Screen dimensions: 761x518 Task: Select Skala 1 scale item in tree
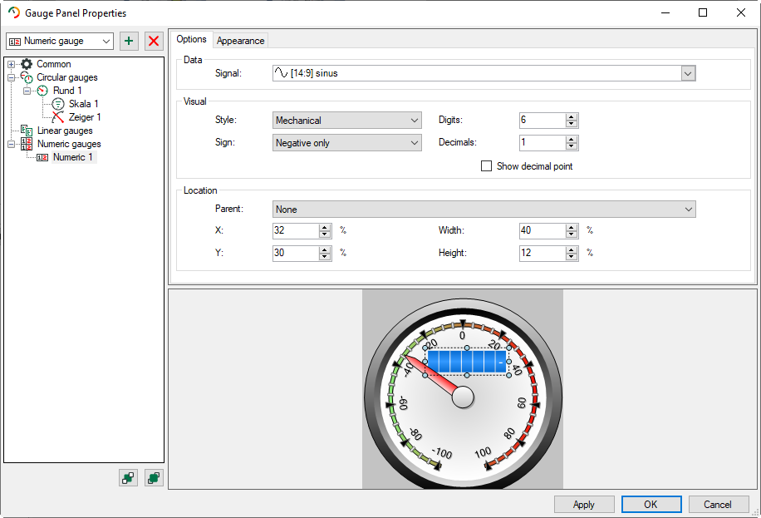(84, 104)
